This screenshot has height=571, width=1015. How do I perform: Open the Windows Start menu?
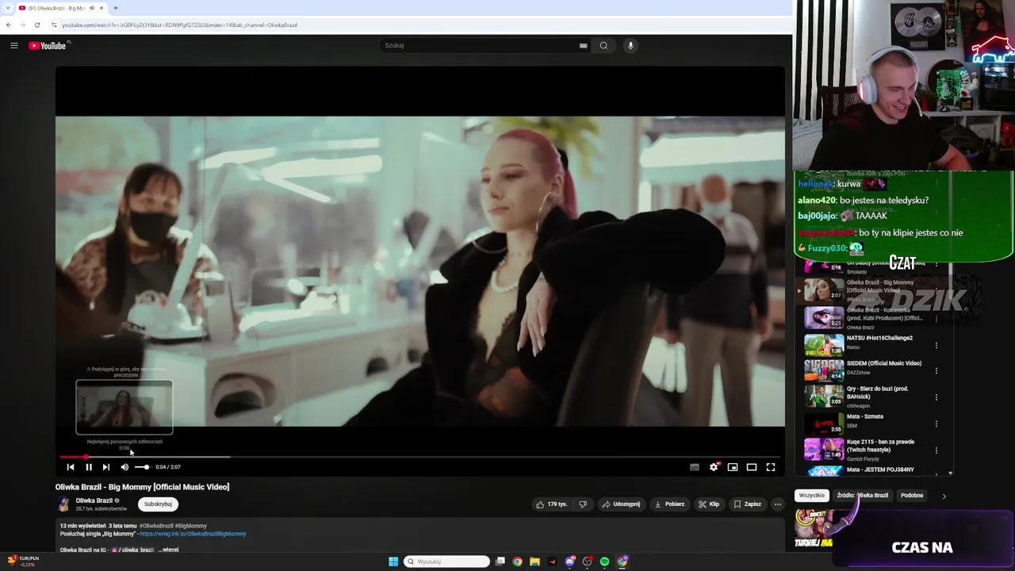[x=393, y=561]
